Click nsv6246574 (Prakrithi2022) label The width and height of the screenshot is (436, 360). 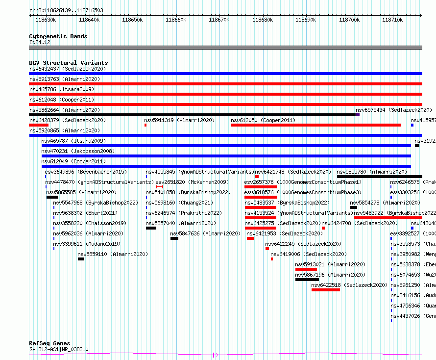tap(184, 213)
